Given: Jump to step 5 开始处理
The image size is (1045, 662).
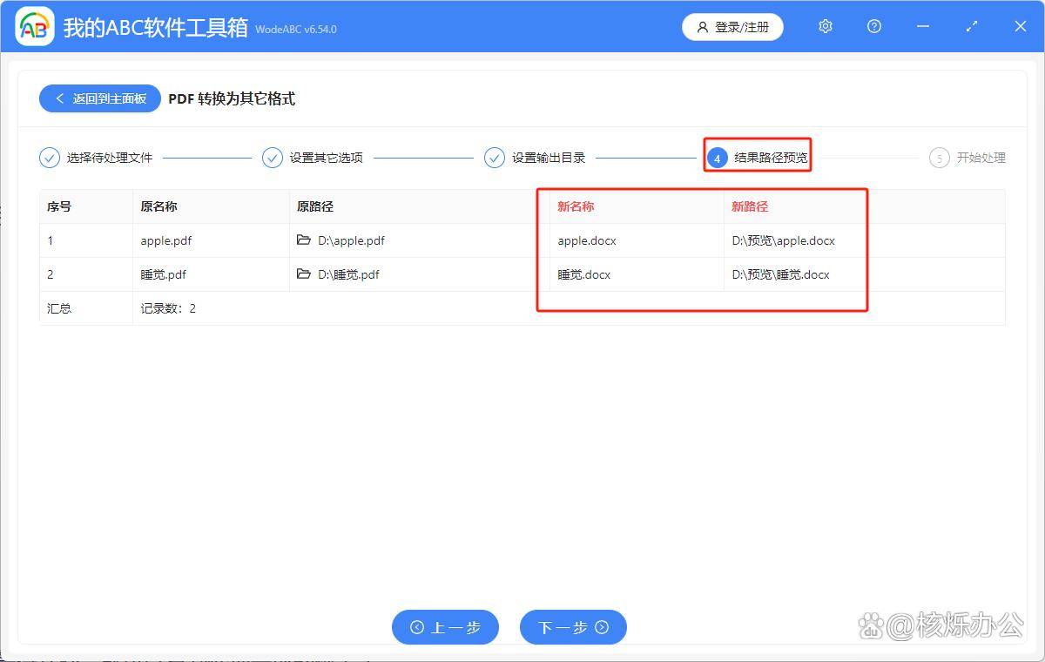Looking at the screenshot, I should pos(981,158).
